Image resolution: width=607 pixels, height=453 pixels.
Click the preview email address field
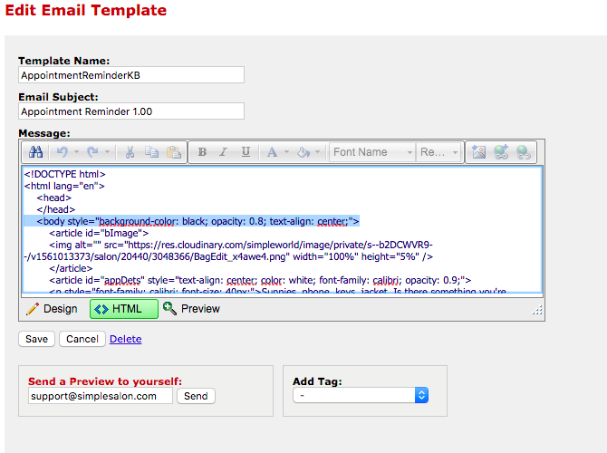(101, 396)
